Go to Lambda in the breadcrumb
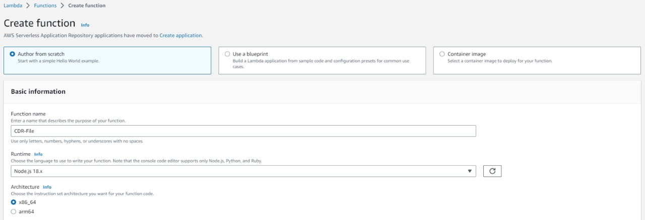 coord(13,6)
